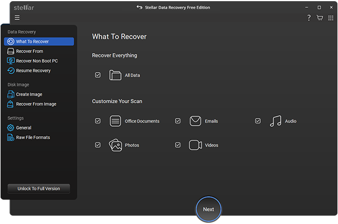Click the back arrow icon in title bar
This screenshot has width=338, height=224.
pos(140,7)
